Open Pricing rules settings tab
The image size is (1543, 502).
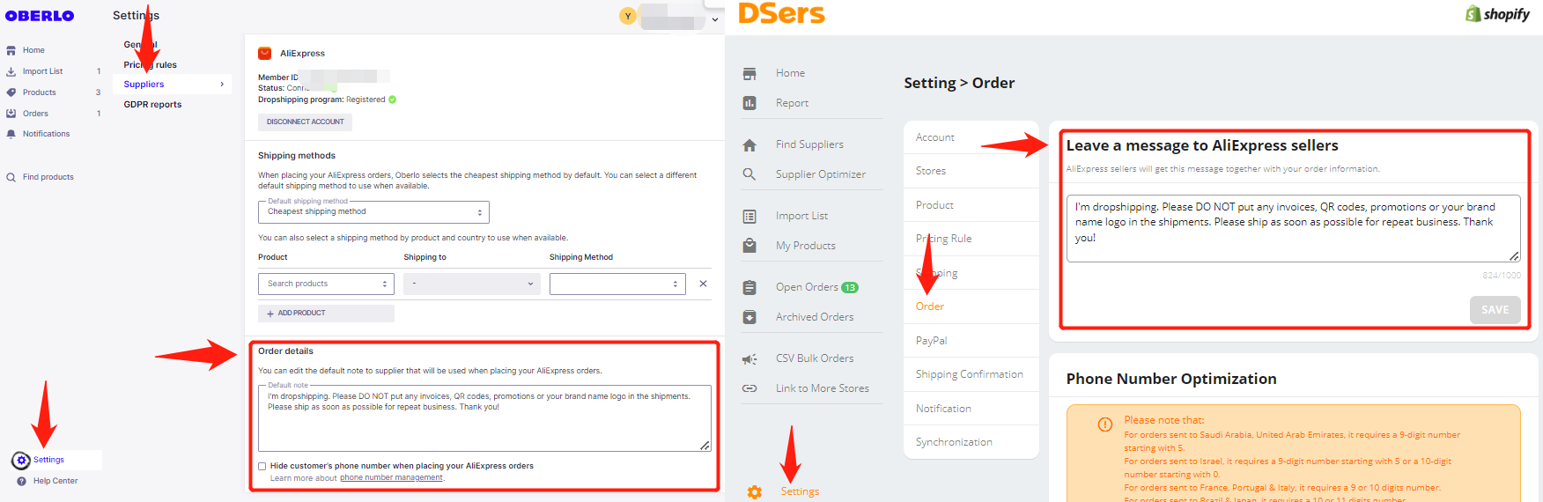[x=151, y=64]
